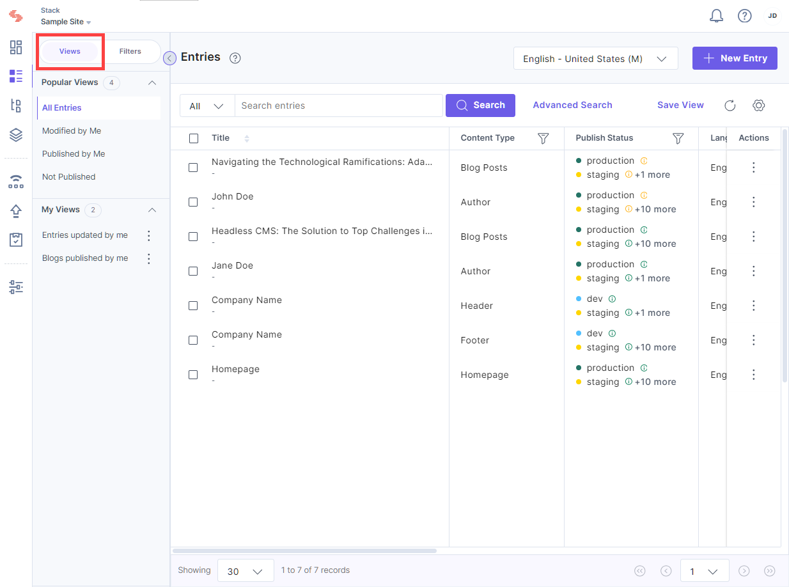Tick checkbox for Navigating the Technological Ramifications entry
Image resolution: width=789 pixels, height=587 pixels.
pyautogui.click(x=193, y=168)
